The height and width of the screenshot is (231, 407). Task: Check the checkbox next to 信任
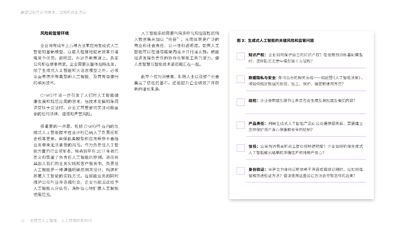240,148
